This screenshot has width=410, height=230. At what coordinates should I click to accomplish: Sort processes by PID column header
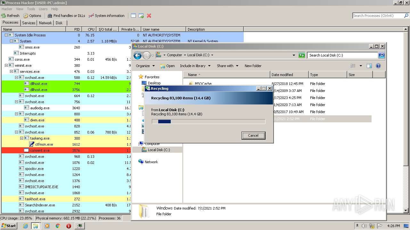pyautogui.click(x=74, y=29)
